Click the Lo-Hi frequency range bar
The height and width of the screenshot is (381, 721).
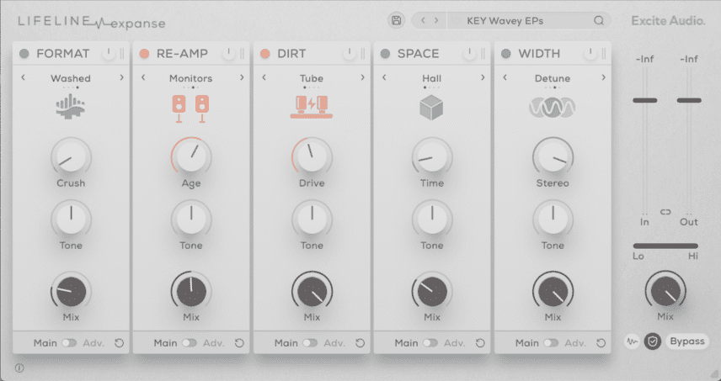[x=665, y=246]
